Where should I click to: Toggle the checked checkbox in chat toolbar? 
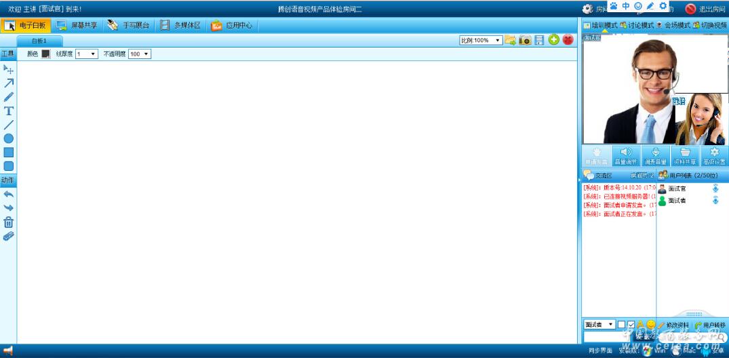[631, 325]
